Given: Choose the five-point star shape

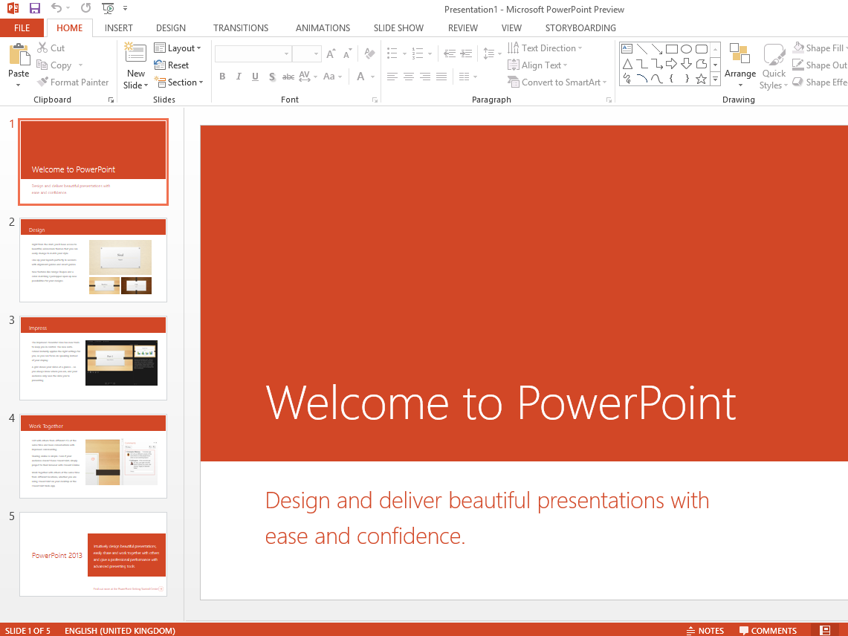Looking at the screenshot, I should point(702,79).
